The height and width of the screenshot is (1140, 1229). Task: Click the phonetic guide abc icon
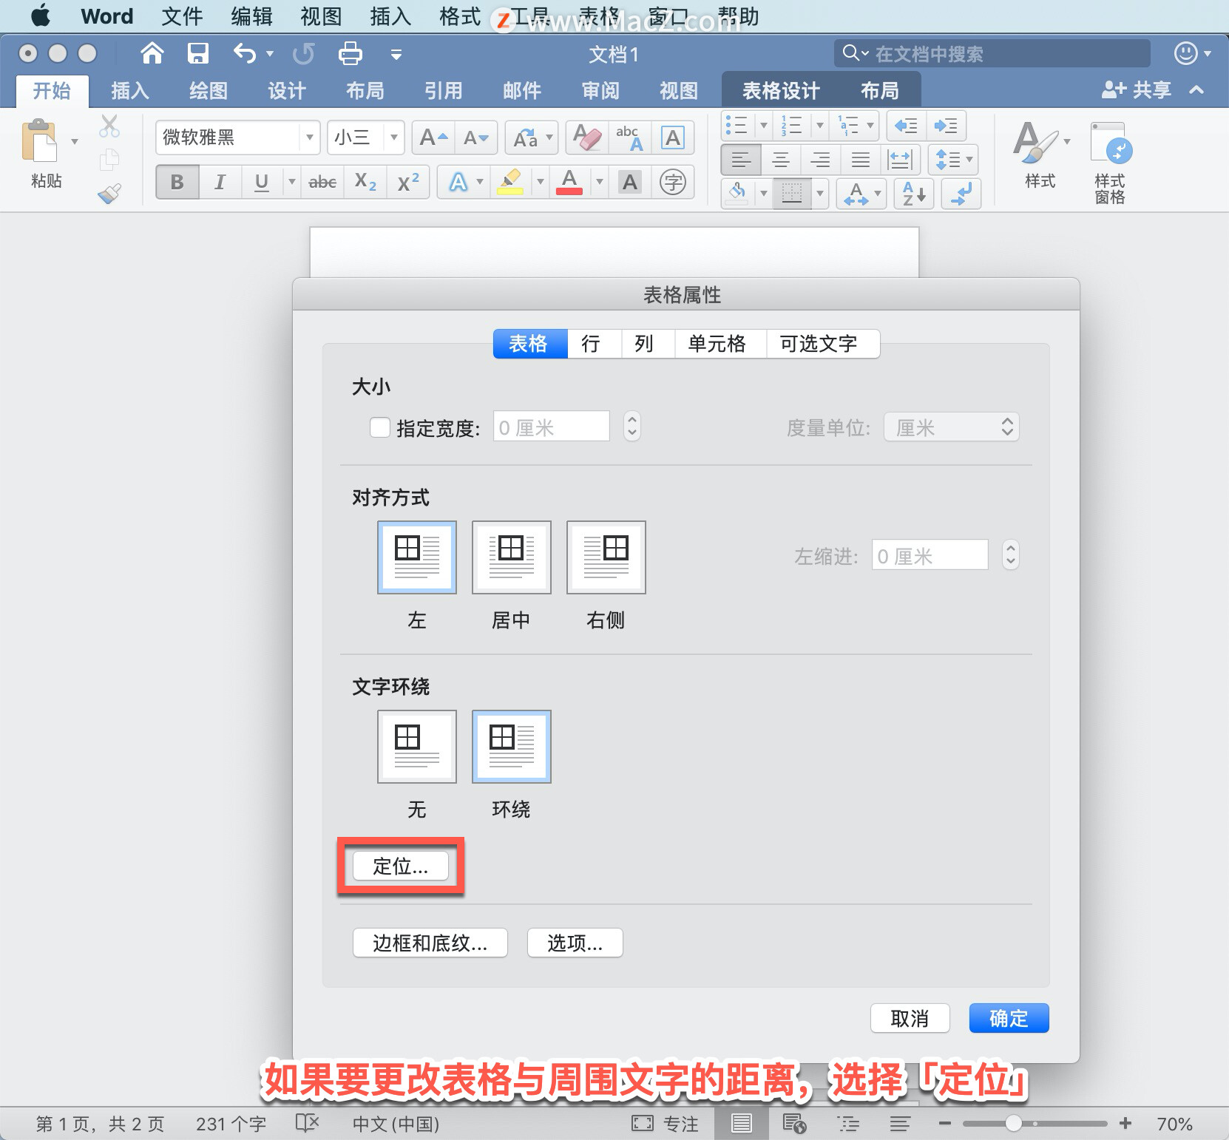[x=630, y=138]
